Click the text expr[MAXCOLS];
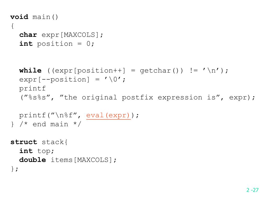268x201 pixels. (x=72, y=35)
